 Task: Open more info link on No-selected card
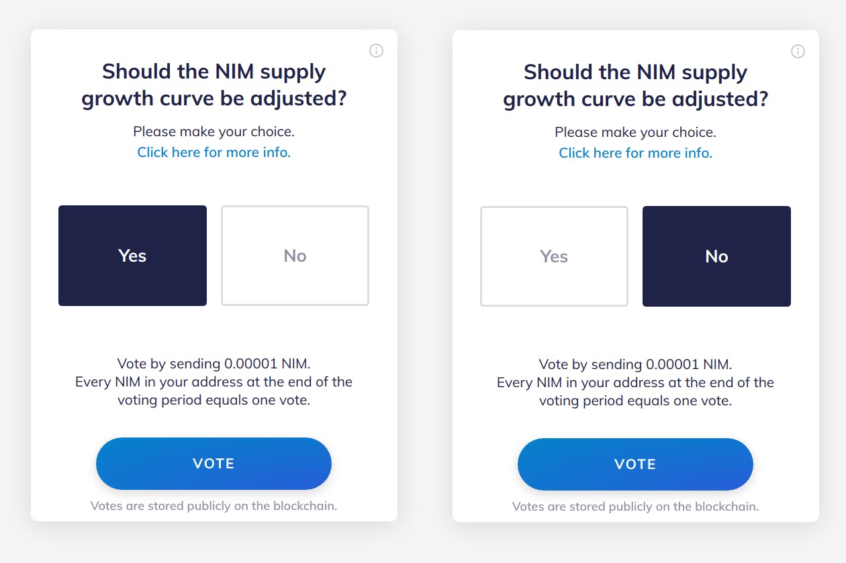[x=635, y=153]
